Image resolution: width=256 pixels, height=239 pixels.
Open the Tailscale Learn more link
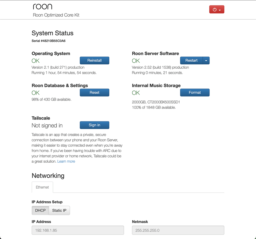(66, 161)
